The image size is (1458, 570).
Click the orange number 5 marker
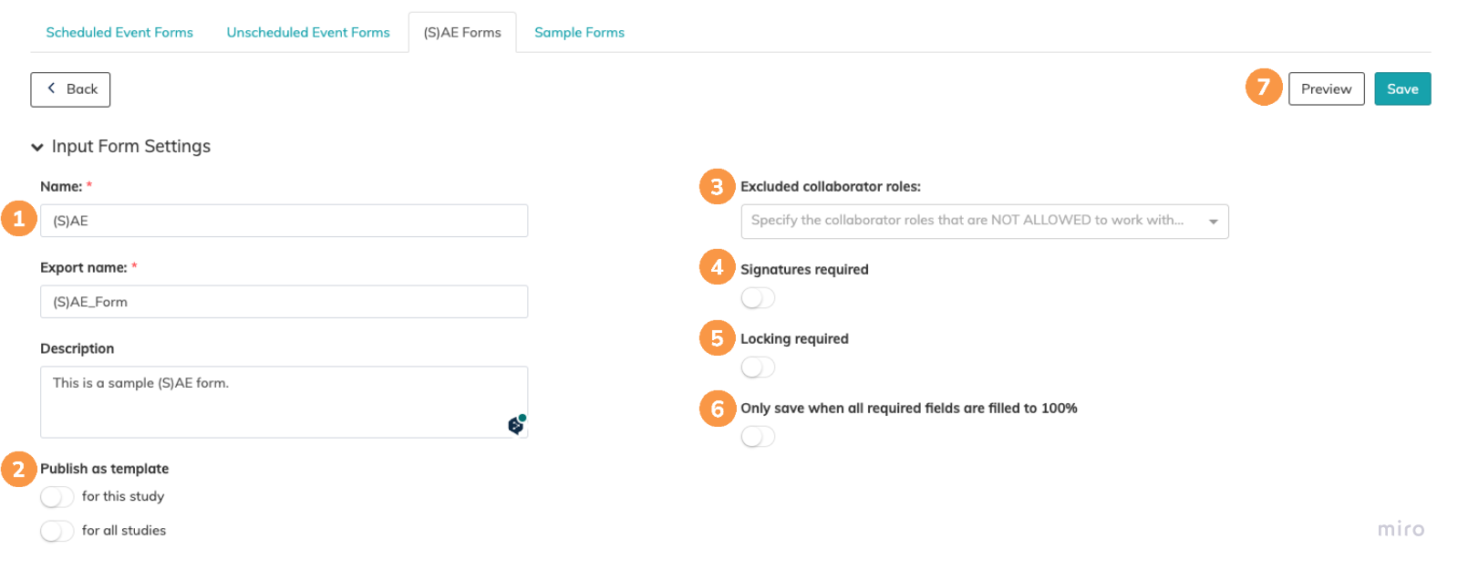pos(717,338)
